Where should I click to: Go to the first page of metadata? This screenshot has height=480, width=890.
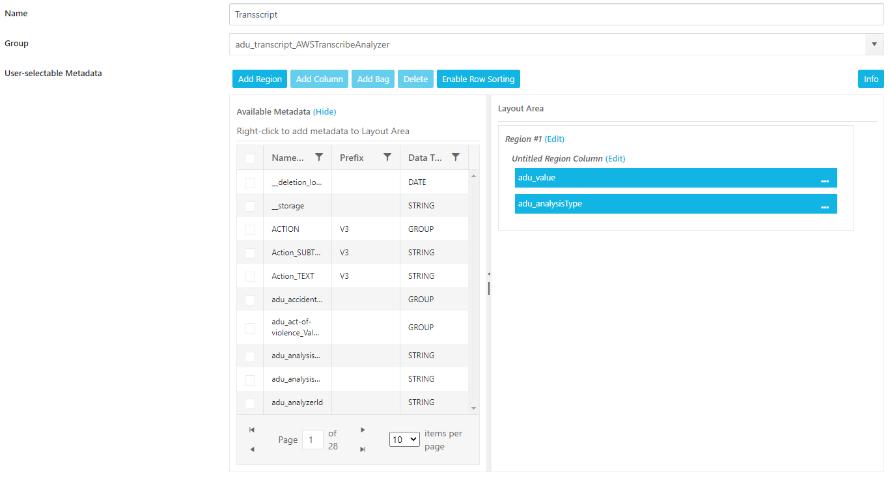click(x=252, y=430)
